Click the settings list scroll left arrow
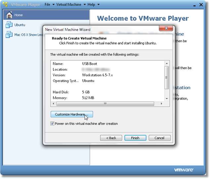 click(x=54, y=104)
